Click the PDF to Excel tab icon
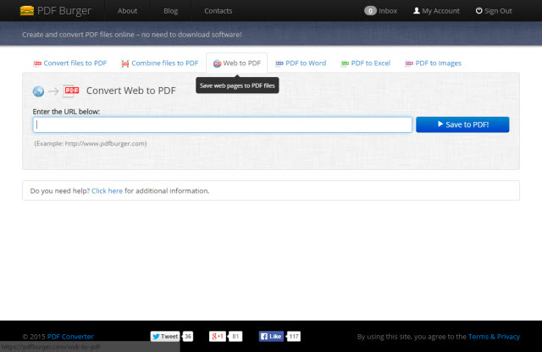This screenshot has width=542, height=352. pyautogui.click(x=345, y=63)
